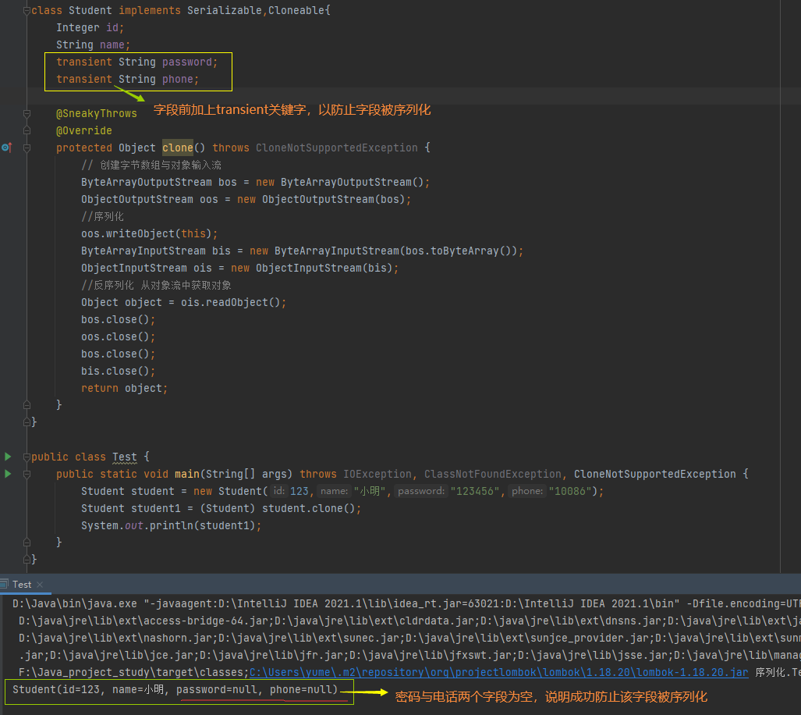Click oos.writeObject(this) statement
This screenshot has width=801, height=715.
point(149,233)
